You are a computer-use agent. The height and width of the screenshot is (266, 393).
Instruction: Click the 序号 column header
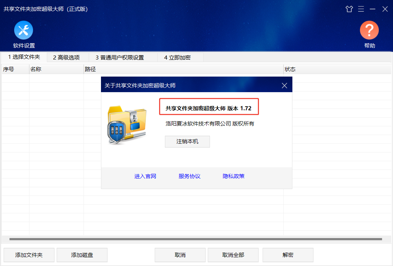pos(15,69)
